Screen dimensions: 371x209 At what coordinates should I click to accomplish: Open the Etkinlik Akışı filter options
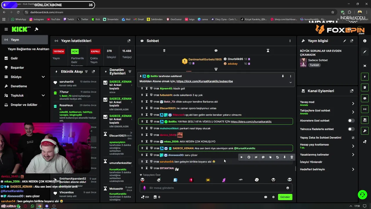pos(86,71)
